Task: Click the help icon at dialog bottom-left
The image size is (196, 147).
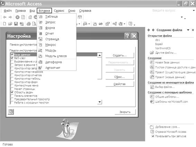Action: [11, 111]
